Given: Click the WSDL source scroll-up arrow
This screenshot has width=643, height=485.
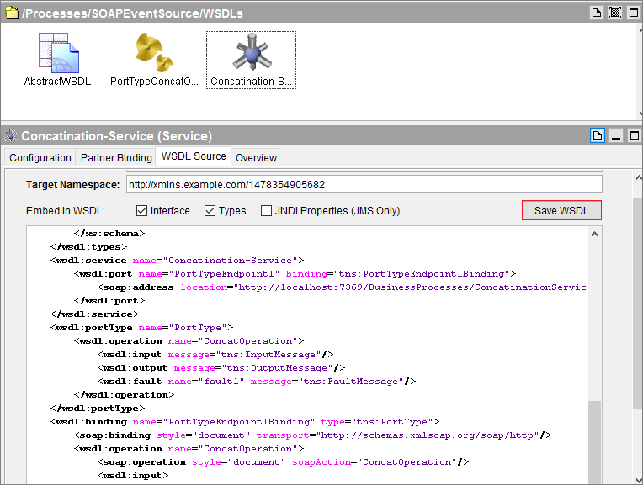Looking at the screenshot, I should 595,234.
